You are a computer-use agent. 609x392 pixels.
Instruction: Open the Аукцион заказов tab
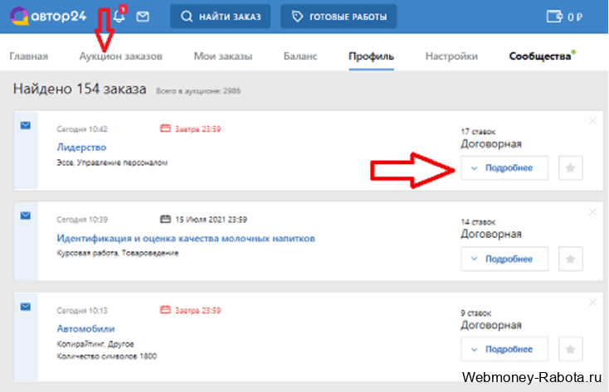[x=121, y=56]
